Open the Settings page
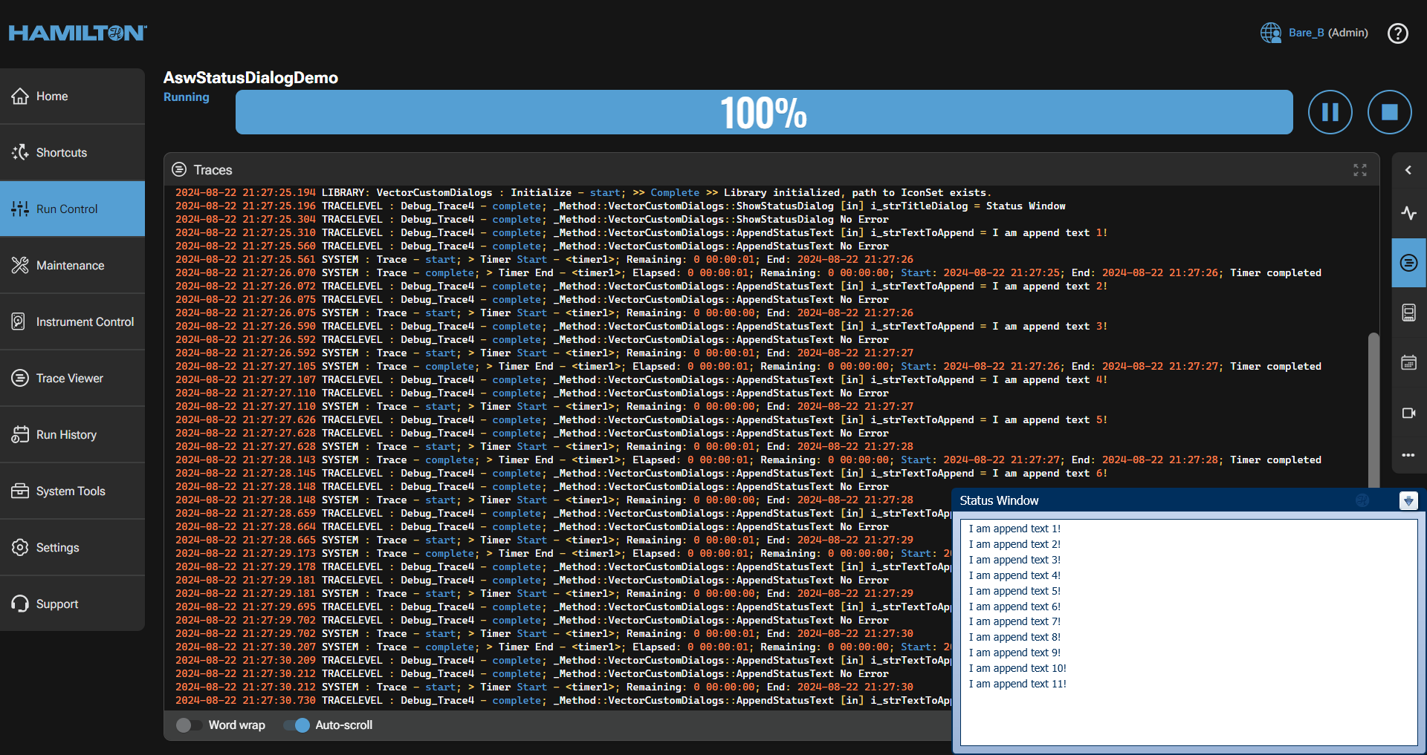 point(72,548)
